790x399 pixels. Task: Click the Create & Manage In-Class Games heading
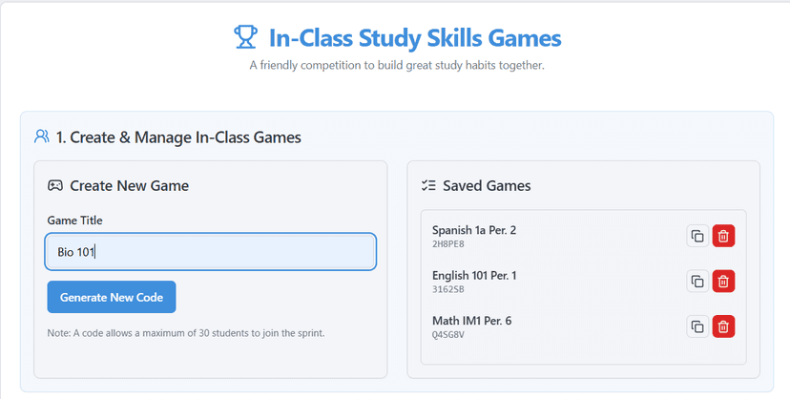click(178, 137)
